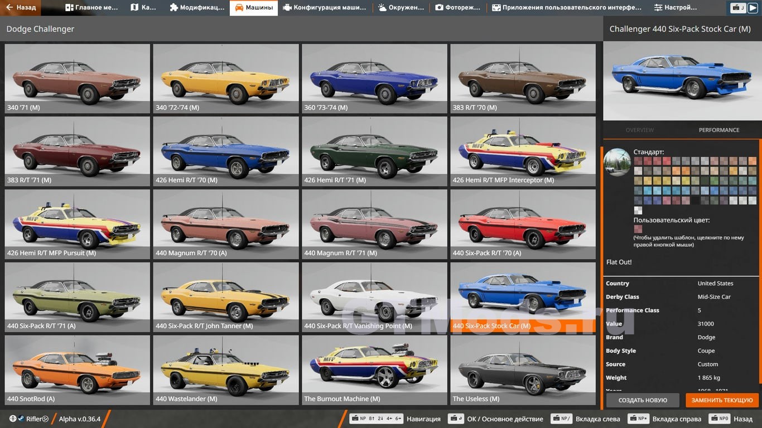Viewport: 762px width, 428px height.
Task: Choose 440 Six-Pack R/T John Tanner
Action: (x=225, y=297)
